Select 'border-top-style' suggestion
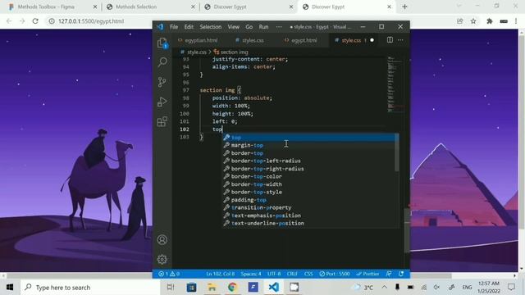 (309, 192)
